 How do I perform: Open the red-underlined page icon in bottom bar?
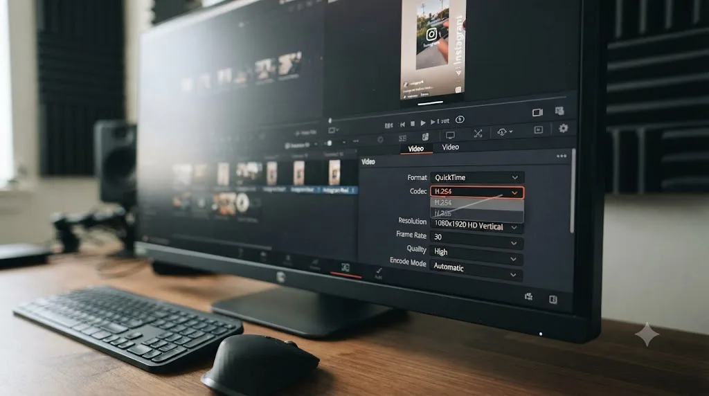click(x=345, y=268)
